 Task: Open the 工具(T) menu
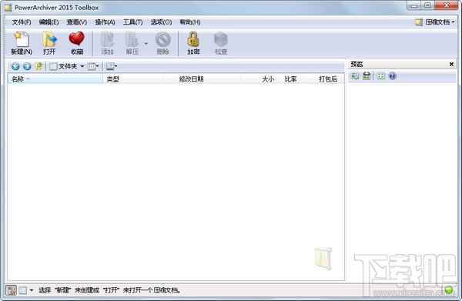coord(132,22)
